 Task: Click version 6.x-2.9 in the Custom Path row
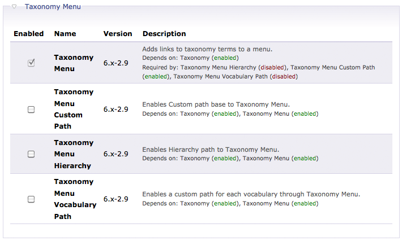pos(116,109)
